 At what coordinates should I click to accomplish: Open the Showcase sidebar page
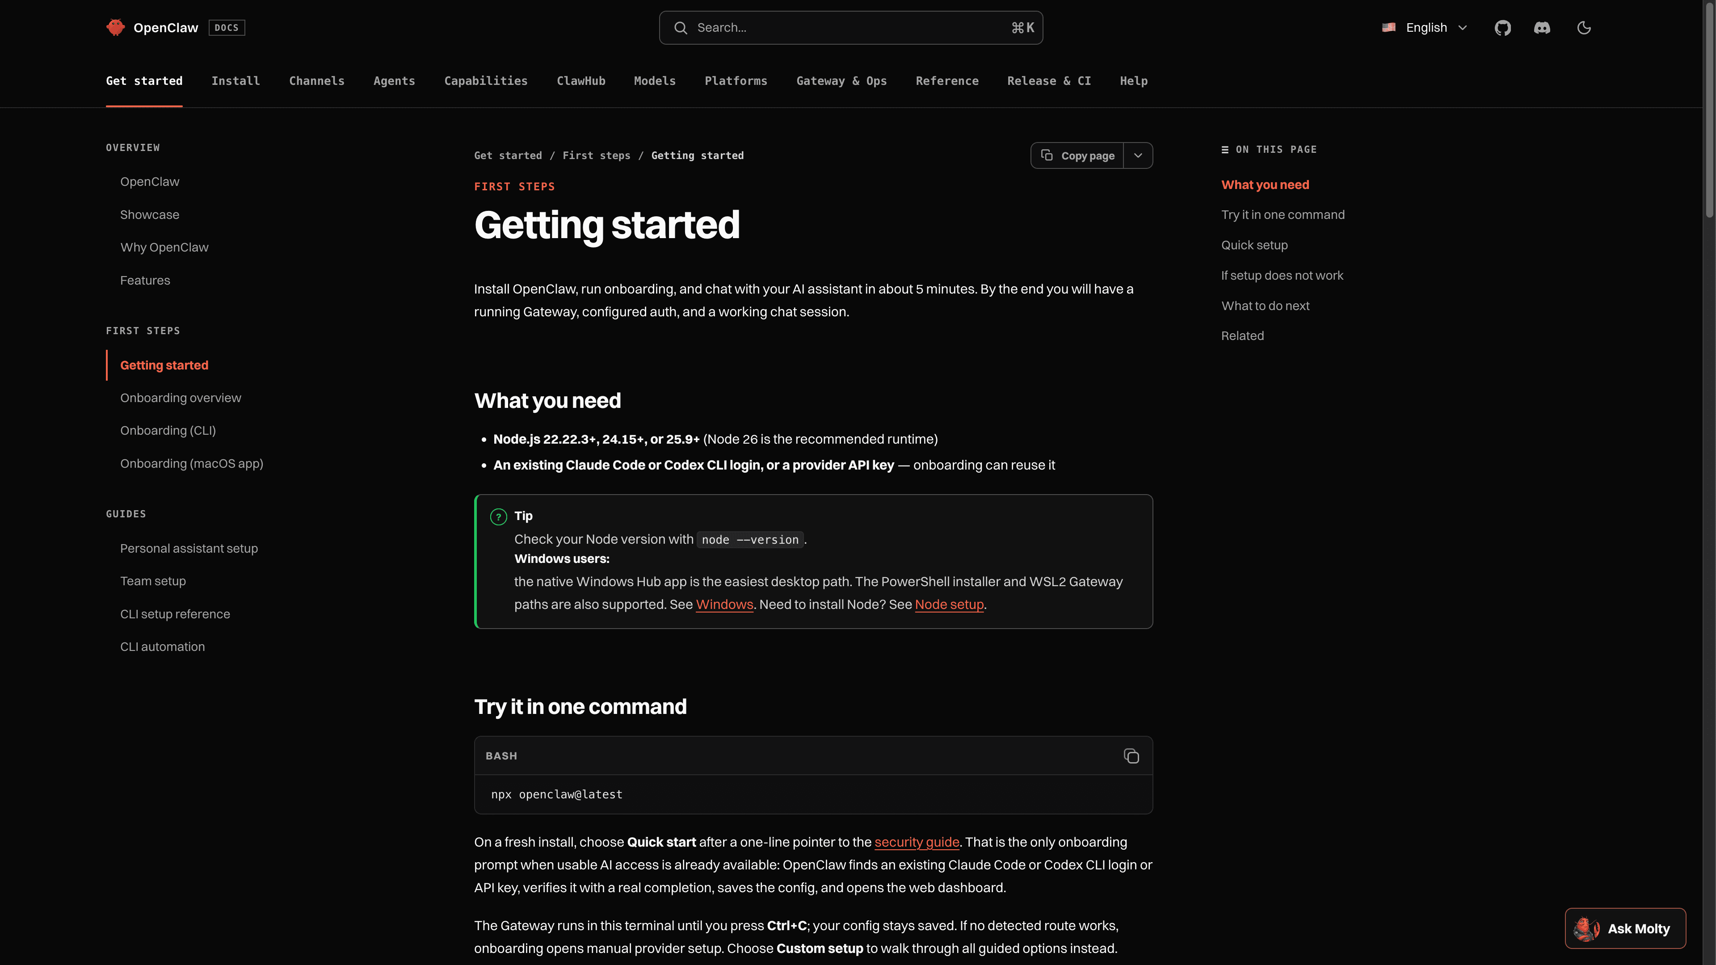coord(149,214)
